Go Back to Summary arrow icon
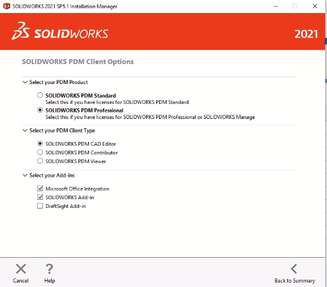327x287 pixels. (294, 269)
